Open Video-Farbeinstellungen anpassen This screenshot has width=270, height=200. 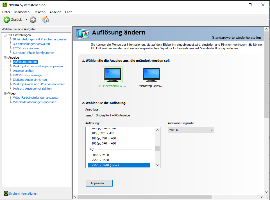click(x=36, y=98)
